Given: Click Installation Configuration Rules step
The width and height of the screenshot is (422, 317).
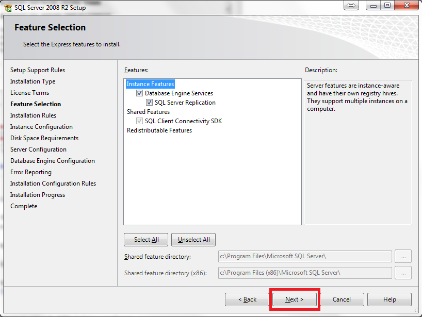Looking at the screenshot, I should [x=53, y=183].
